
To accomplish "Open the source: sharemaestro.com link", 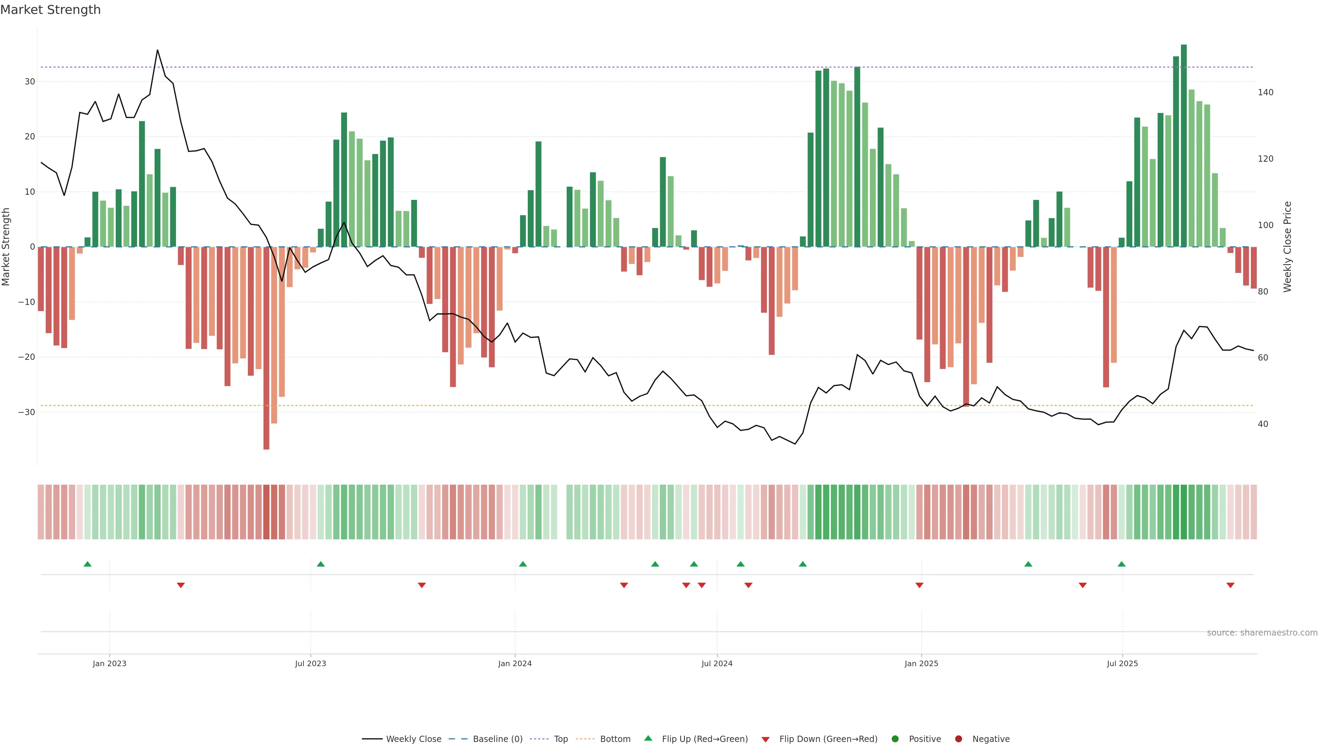I will (x=1262, y=632).
